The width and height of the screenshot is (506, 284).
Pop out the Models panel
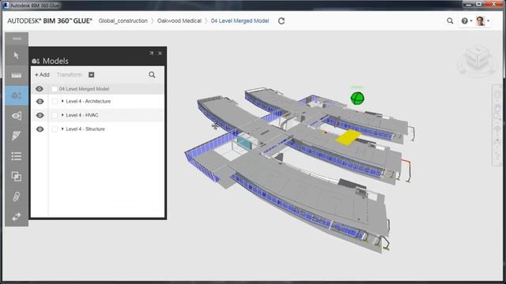click(x=151, y=53)
